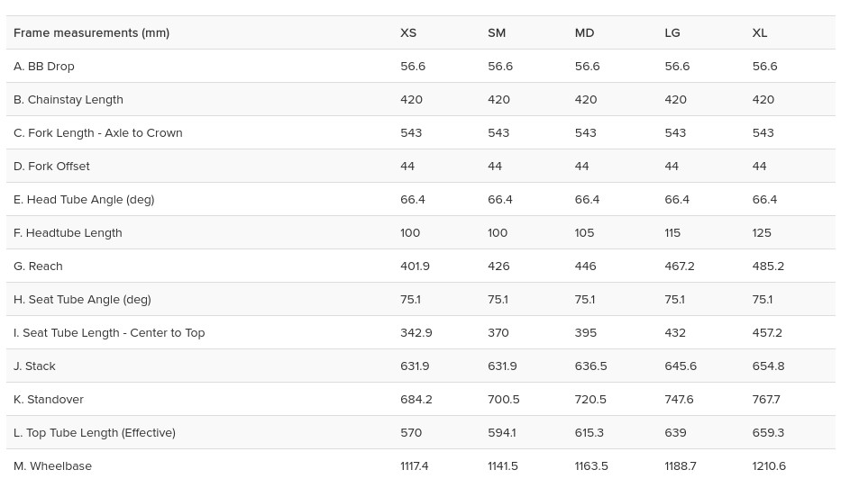Click the K. Standover value 720.5
The image size is (859, 497).
[x=590, y=400]
